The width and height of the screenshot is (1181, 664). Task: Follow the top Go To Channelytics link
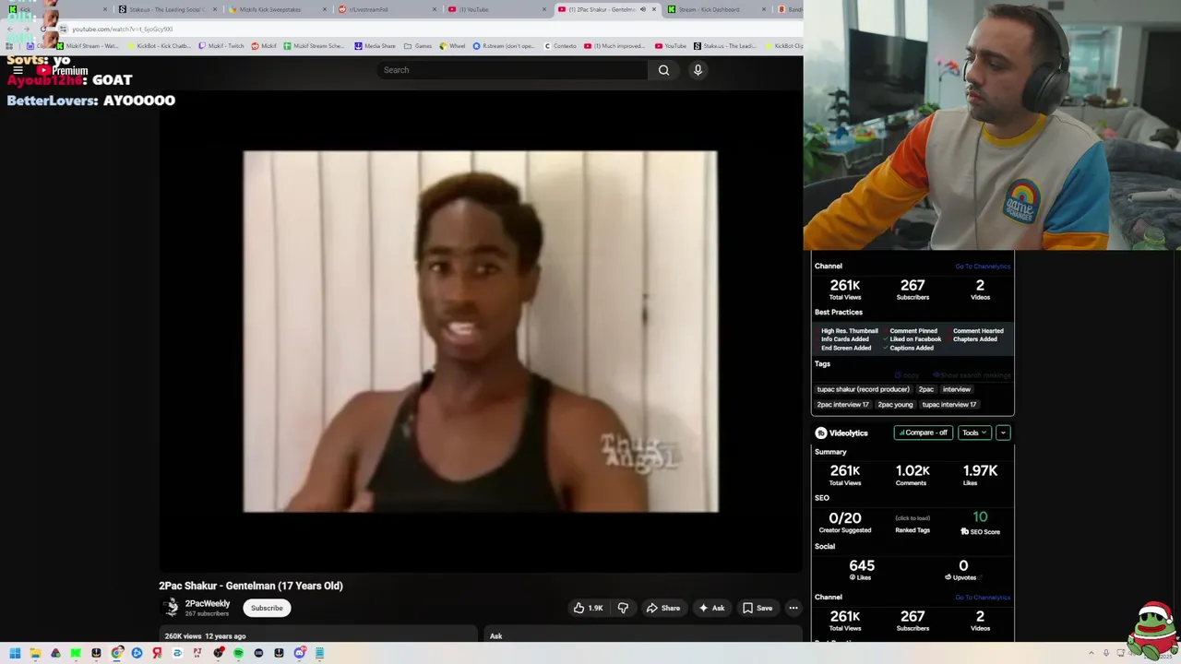click(983, 267)
